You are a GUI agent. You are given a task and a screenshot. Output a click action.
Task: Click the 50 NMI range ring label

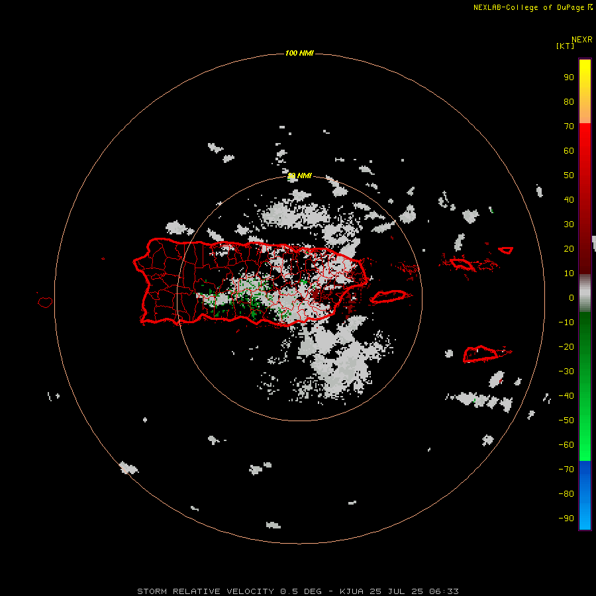point(299,175)
